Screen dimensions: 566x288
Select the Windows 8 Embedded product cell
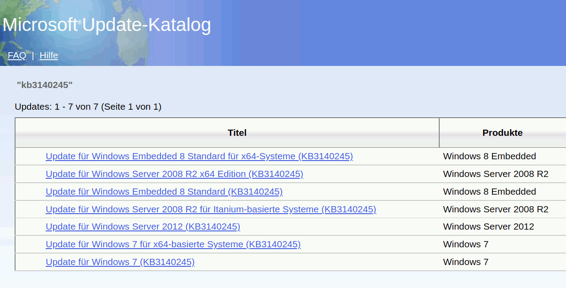(489, 156)
